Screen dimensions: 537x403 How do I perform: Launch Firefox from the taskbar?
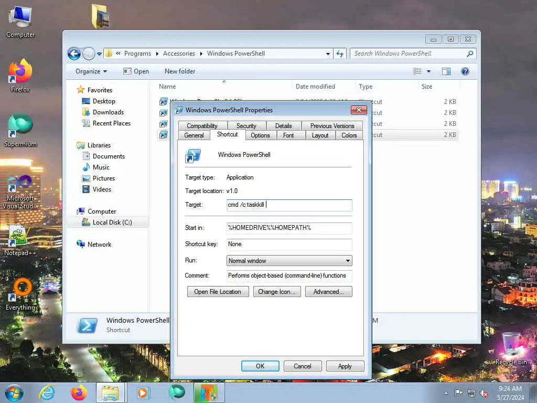(x=79, y=393)
